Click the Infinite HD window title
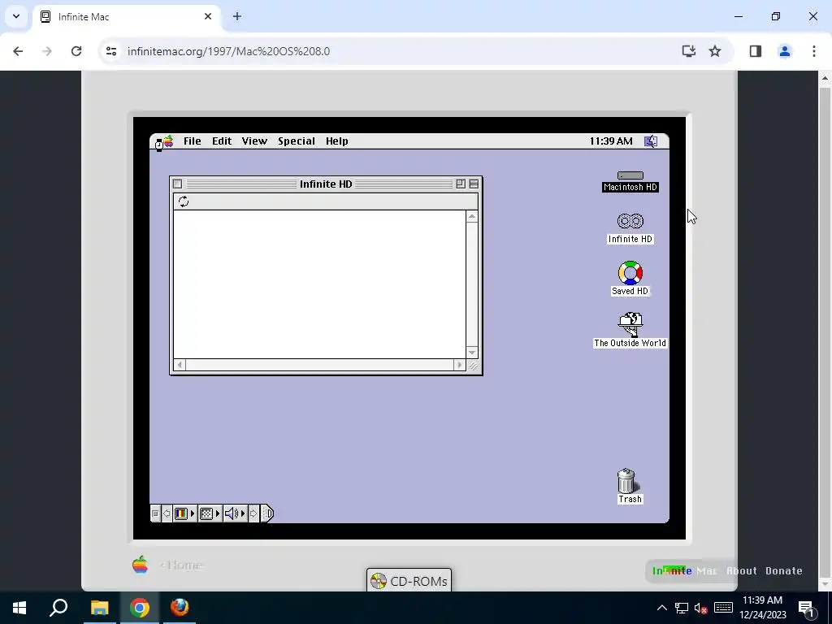Viewport: 832px width, 624px height. pos(326,184)
